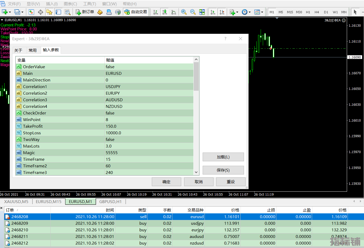This screenshot has width=364, height=248.
Task: Open the New Chart toolbar icon
Action: (x=5, y=12)
